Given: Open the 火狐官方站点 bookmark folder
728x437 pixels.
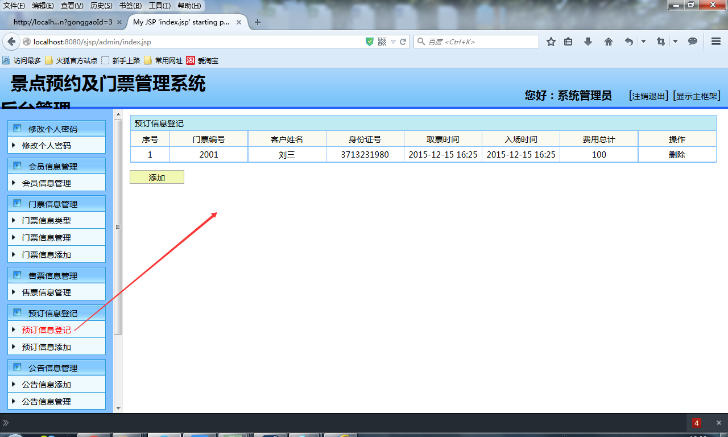Looking at the screenshot, I should tap(71, 60).
